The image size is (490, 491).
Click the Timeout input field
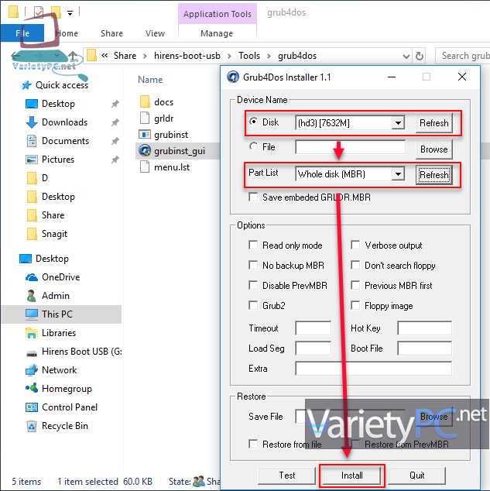(x=313, y=328)
